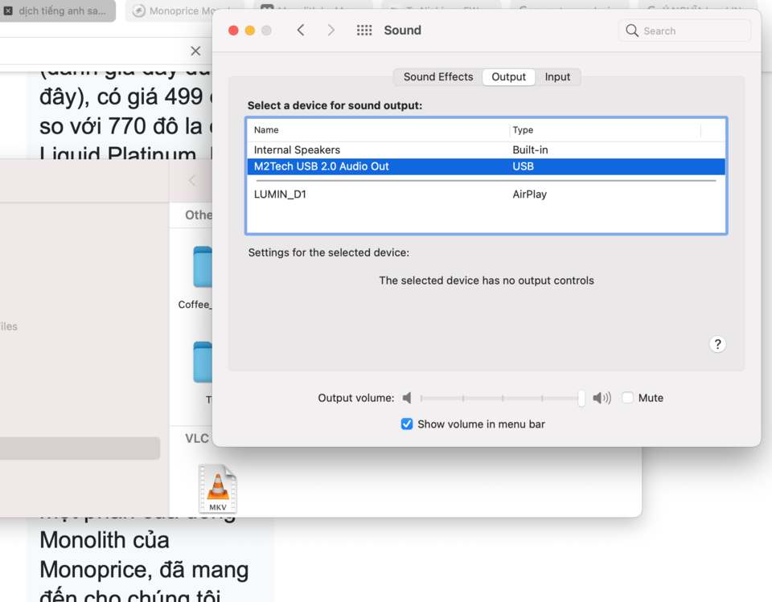Viewport: 772px width, 602px height.
Task: Switch to the Sound Effects tab
Action: click(x=438, y=77)
